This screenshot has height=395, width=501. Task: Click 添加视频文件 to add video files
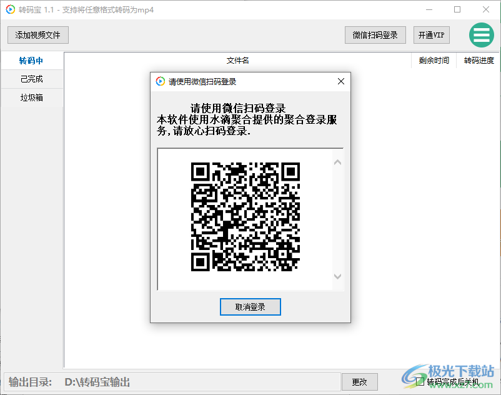[x=38, y=35]
